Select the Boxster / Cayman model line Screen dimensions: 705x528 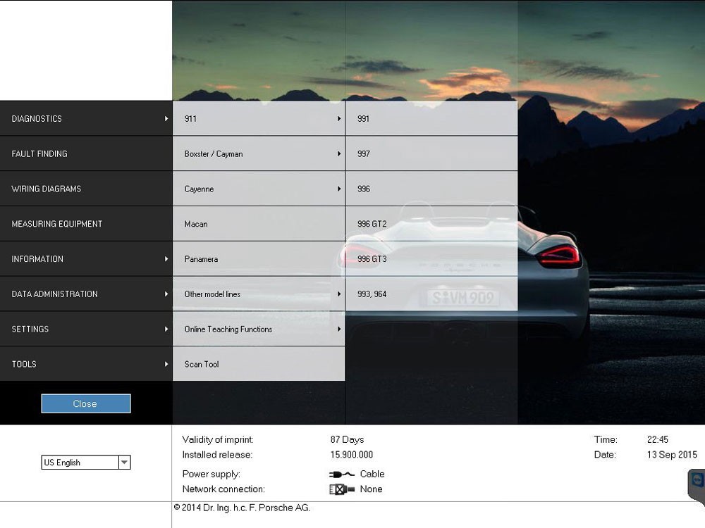[258, 154]
